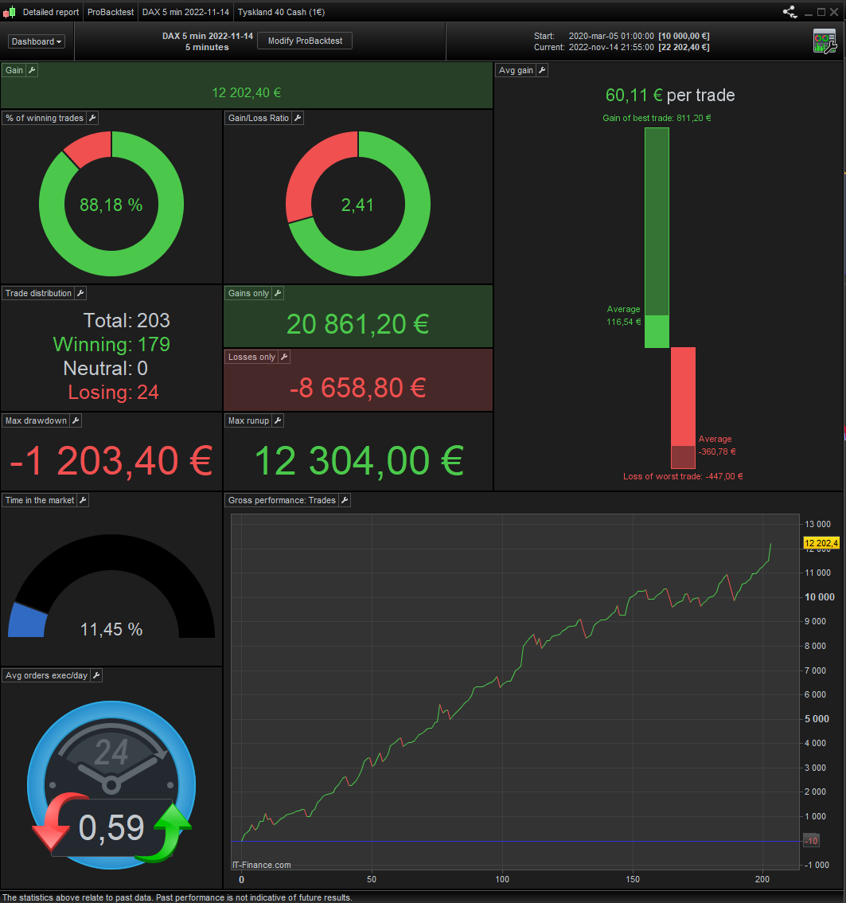Viewport: 846px width, 903px height.
Task: Click the IT-Finance.com link in chart
Action: [x=261, y=865]
